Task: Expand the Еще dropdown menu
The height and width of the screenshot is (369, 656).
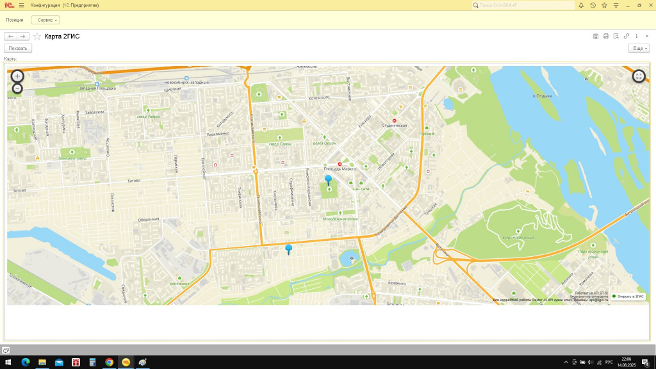Action: (639, 49)
